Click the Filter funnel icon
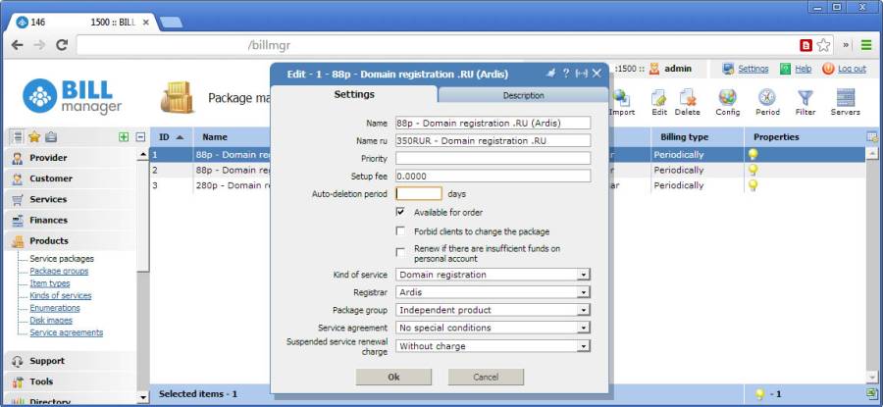The image size is (883, 407). pos(805,98)
